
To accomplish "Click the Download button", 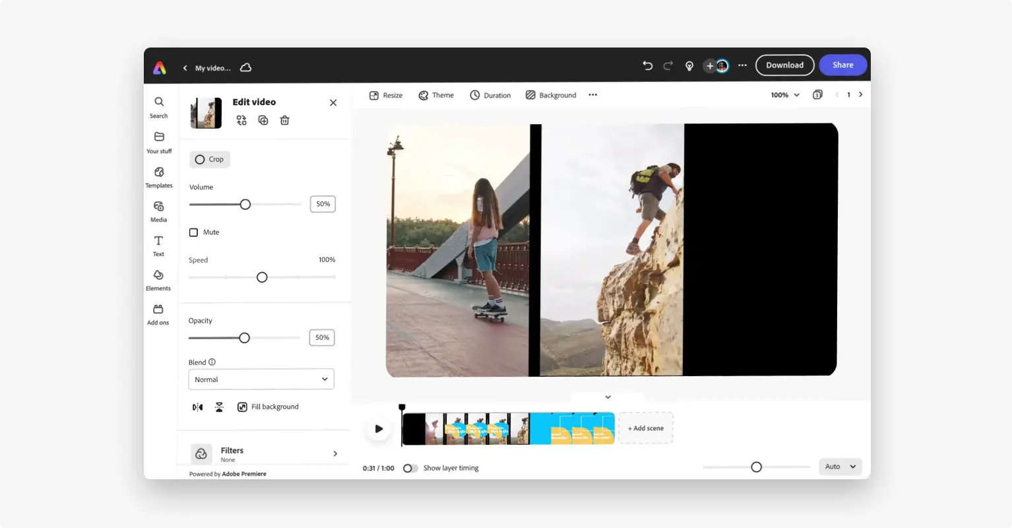I will 785,65.
